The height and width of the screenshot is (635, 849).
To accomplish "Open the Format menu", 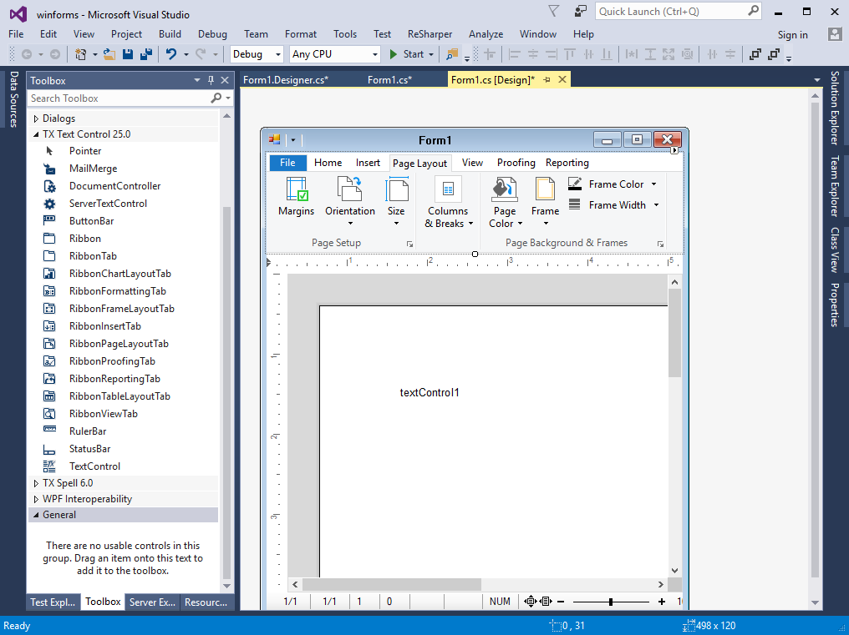I will (300, 34).
